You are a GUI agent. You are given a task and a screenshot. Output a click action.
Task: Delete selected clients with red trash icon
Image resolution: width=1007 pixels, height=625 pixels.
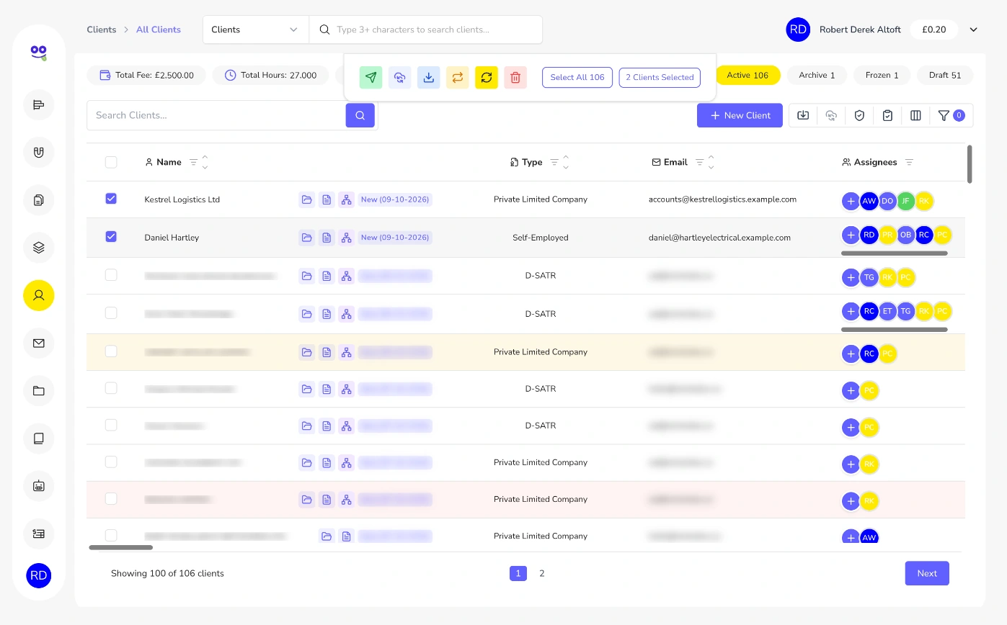[x=515, y=78]
